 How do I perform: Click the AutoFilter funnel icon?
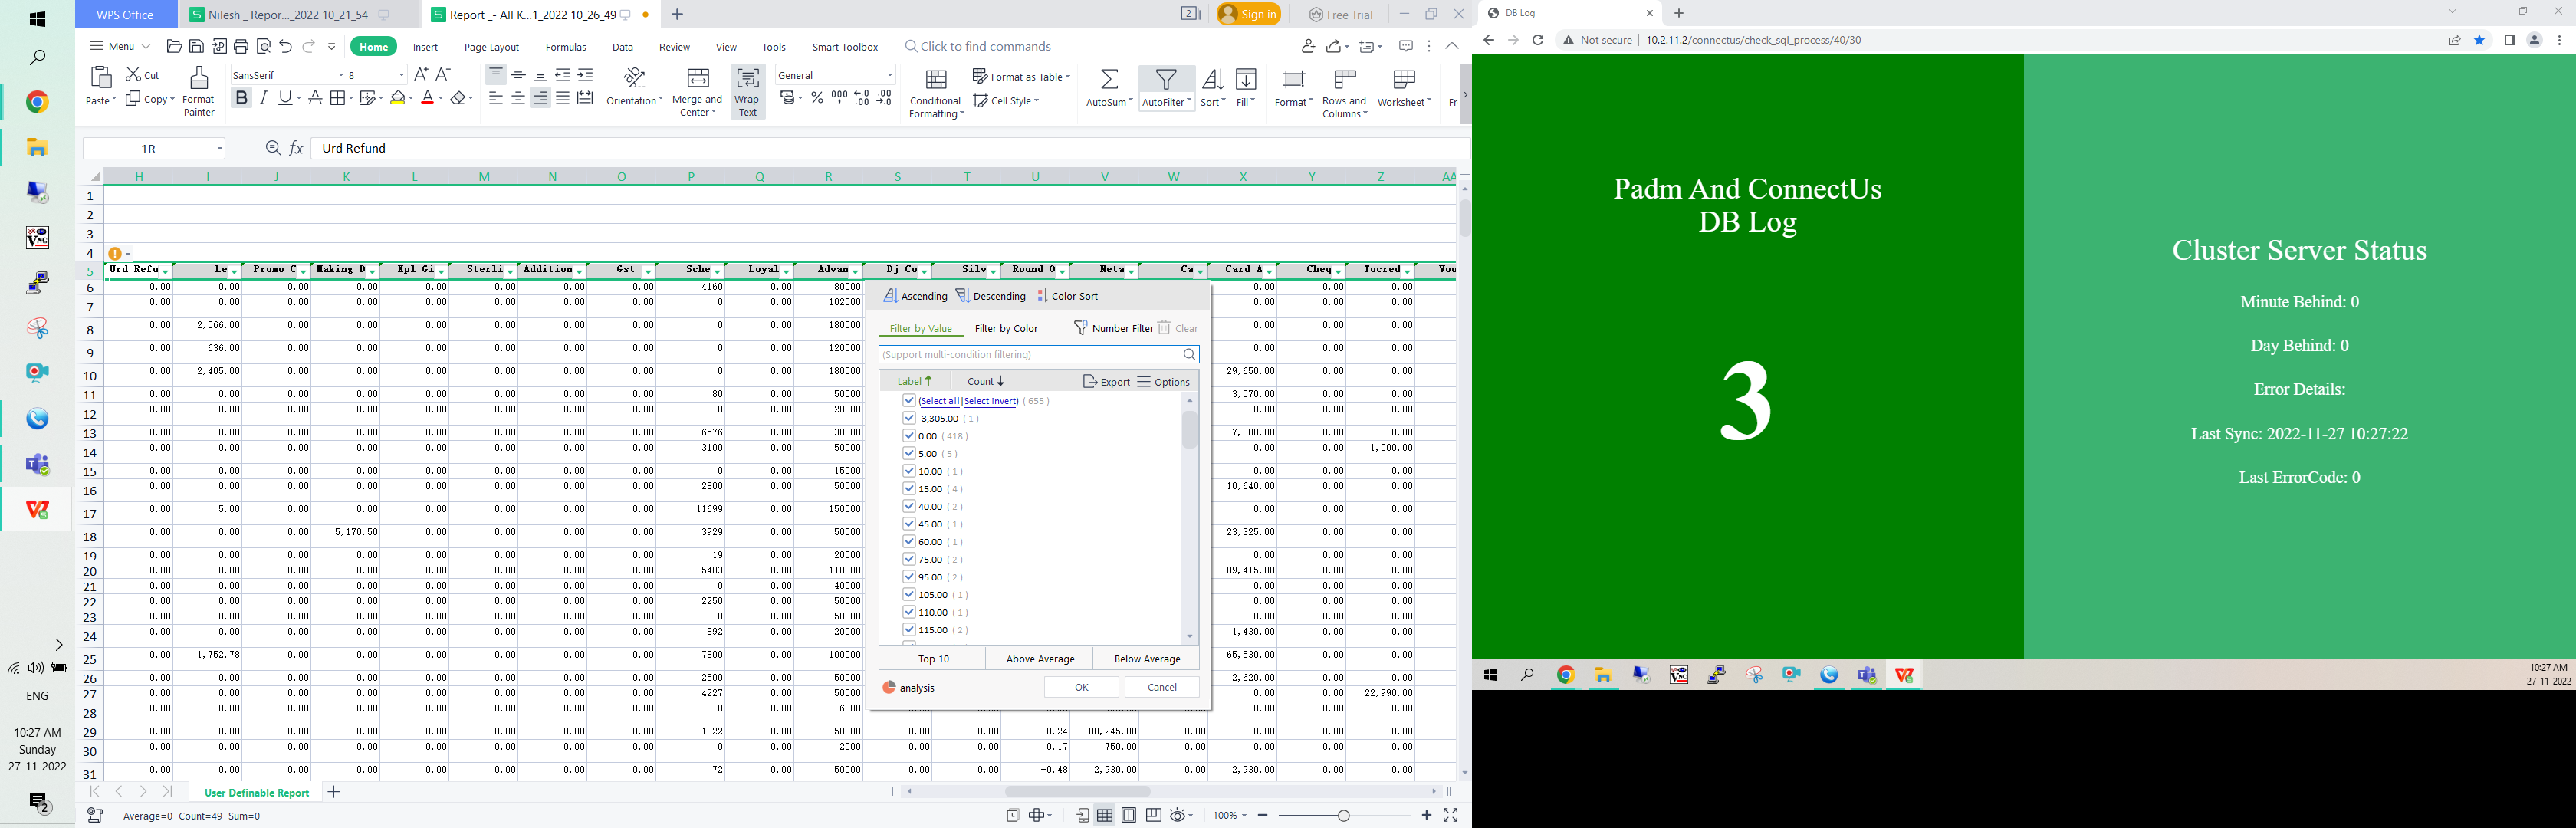click(1166, 79)
